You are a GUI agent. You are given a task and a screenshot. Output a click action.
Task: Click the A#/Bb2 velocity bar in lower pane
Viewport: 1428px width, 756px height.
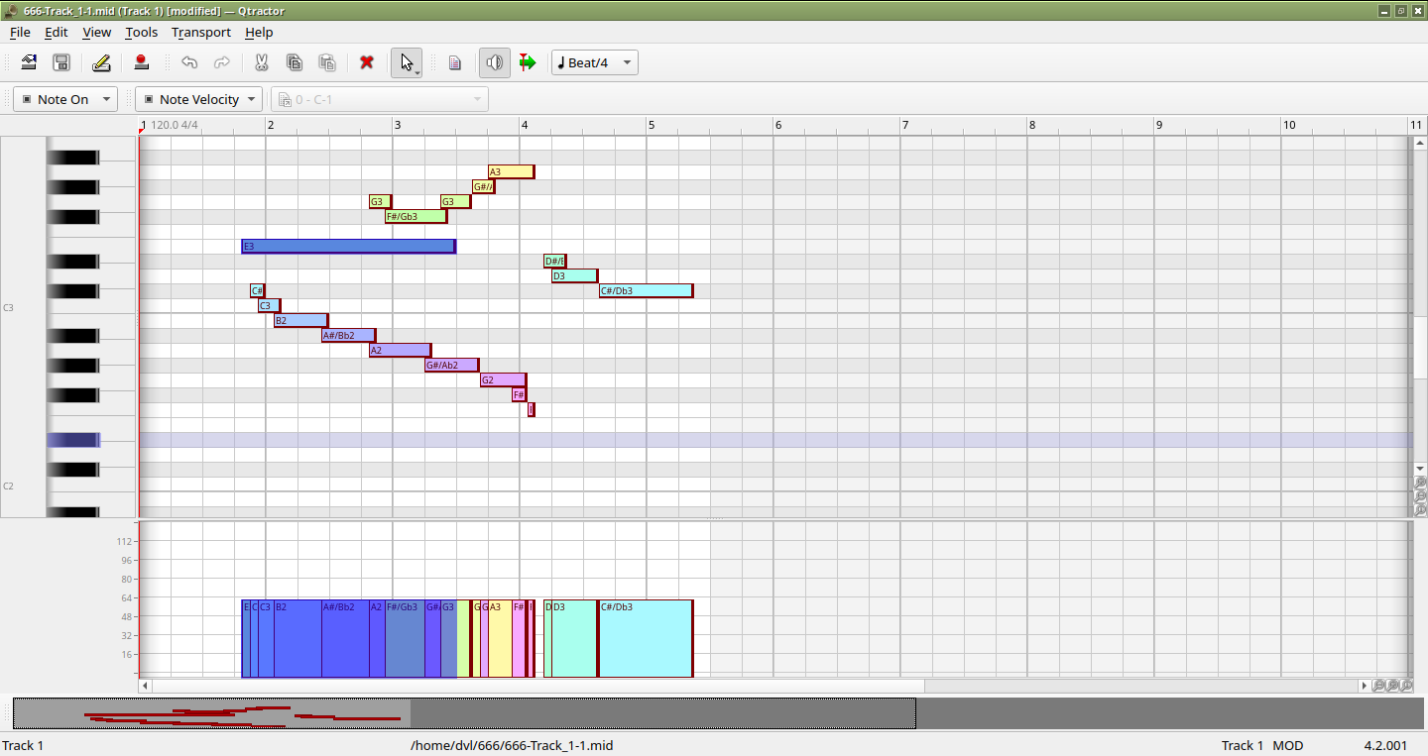click(345, 638)
